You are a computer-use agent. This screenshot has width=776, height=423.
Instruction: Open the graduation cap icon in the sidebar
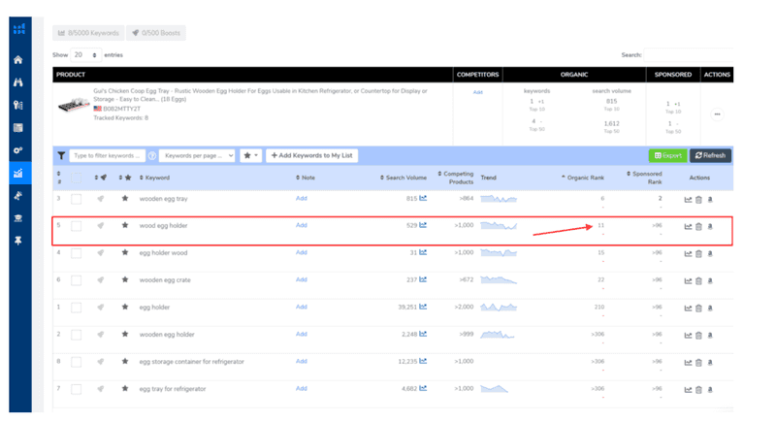click(x=18, y=219)
